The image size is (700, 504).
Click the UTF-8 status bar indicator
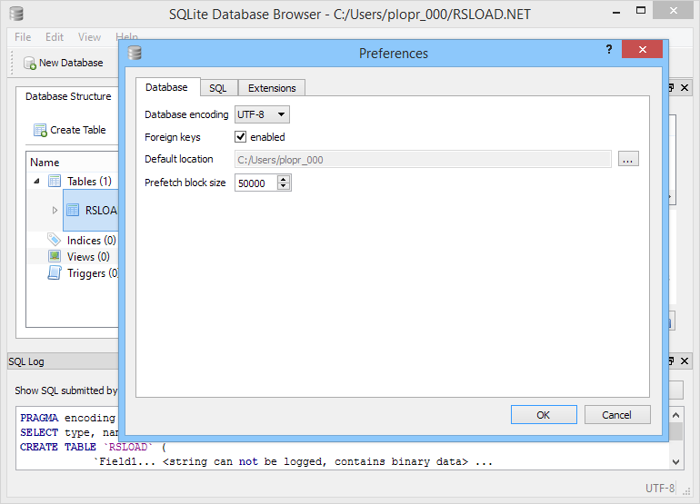(660, 489)
